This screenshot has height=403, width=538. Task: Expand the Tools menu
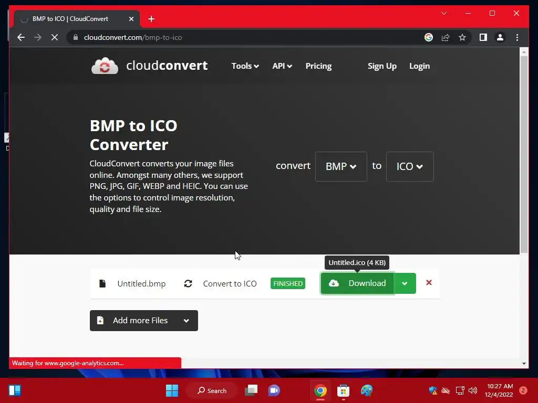tap(245, 66)
